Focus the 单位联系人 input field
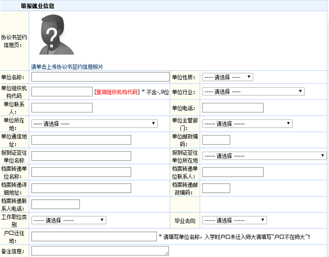This screenshot has width=329, height=257. pos(62,107)
